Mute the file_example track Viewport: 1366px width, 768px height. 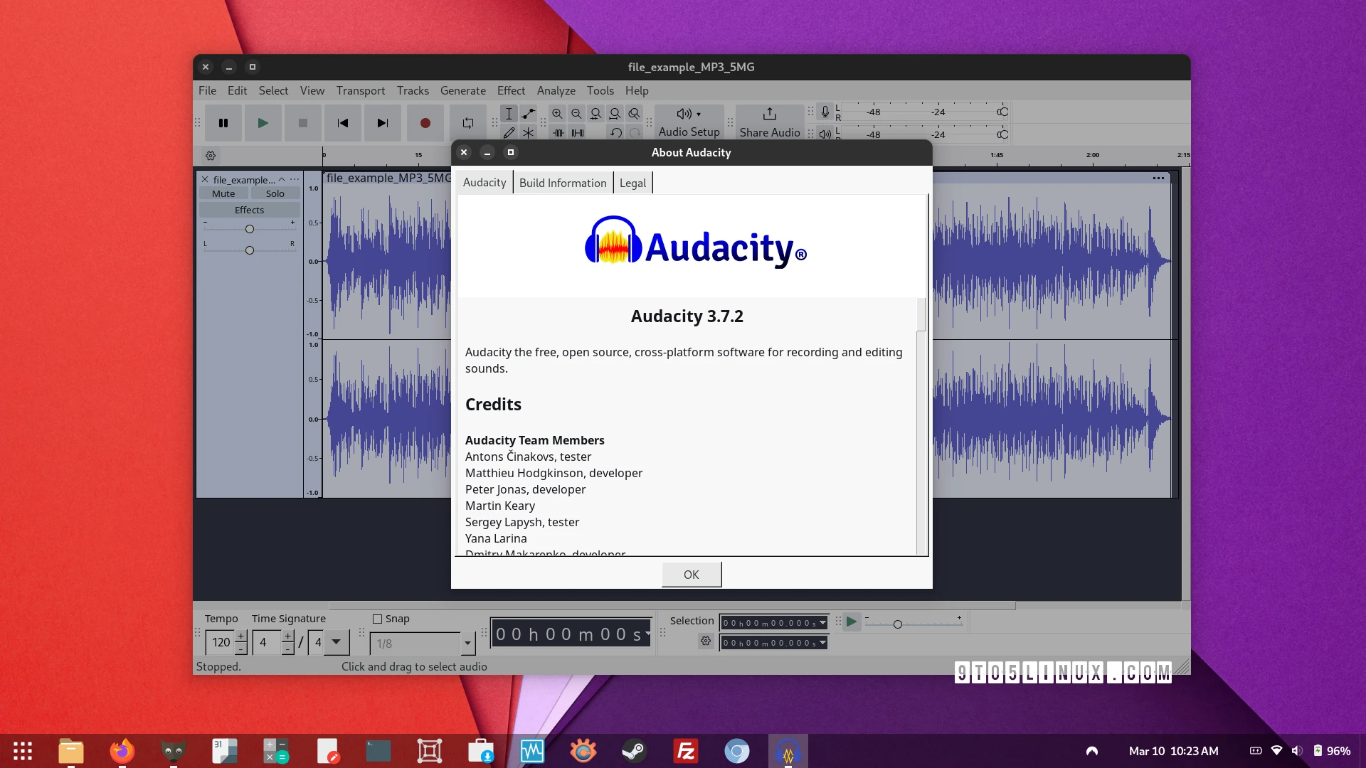click(223, 193)
